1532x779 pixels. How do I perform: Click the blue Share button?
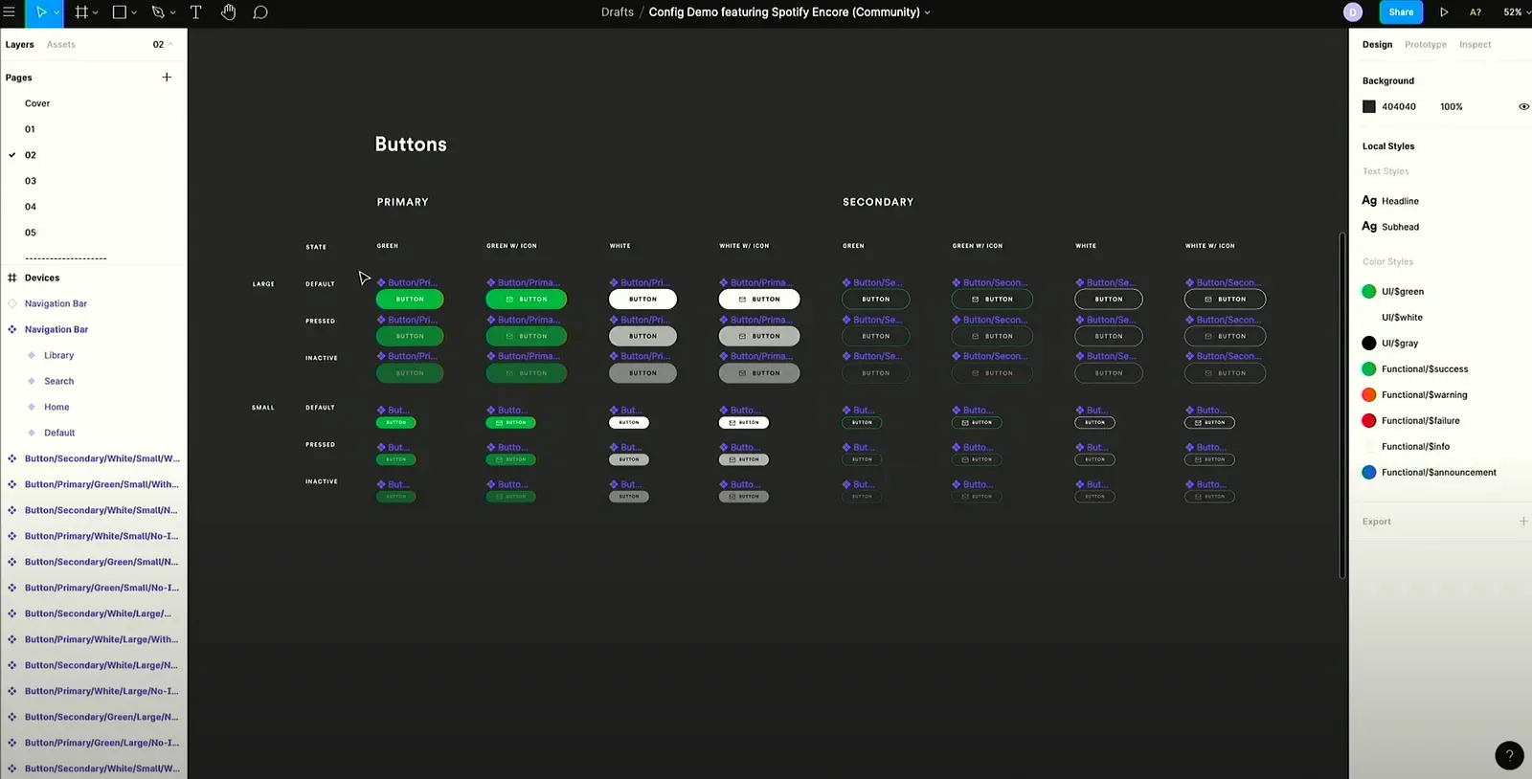[1401, 12]
